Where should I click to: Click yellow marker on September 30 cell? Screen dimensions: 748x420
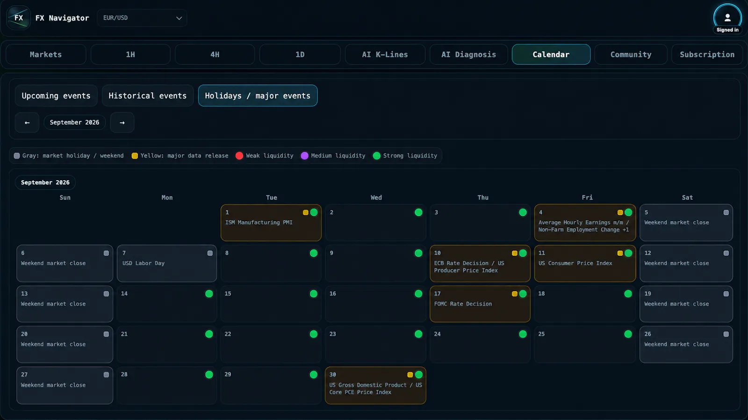(x=410, y=375)
